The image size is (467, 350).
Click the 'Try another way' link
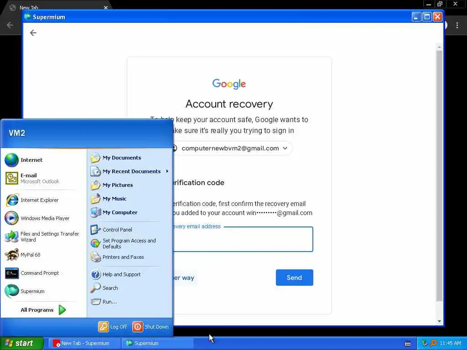[x=183, y=278]
